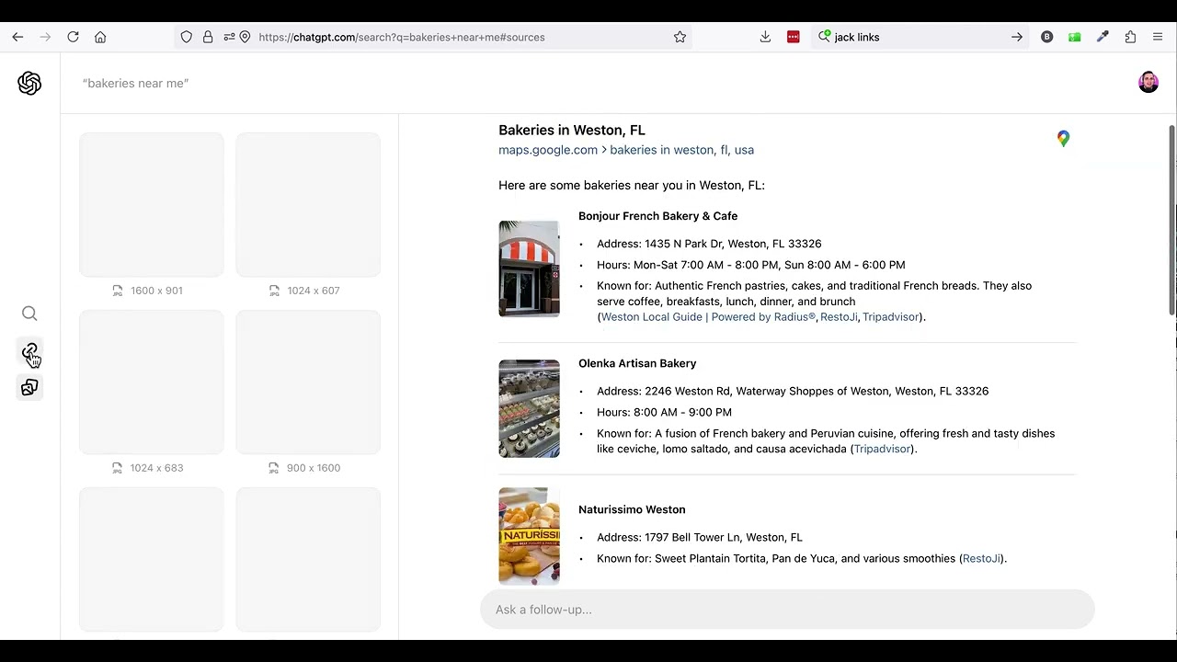Click the hours 8:00 AM - 9:00 PM
Image resolution: width=1177 pixels, height=662 pixels.
pyautogui.click(x=664, y=412)
